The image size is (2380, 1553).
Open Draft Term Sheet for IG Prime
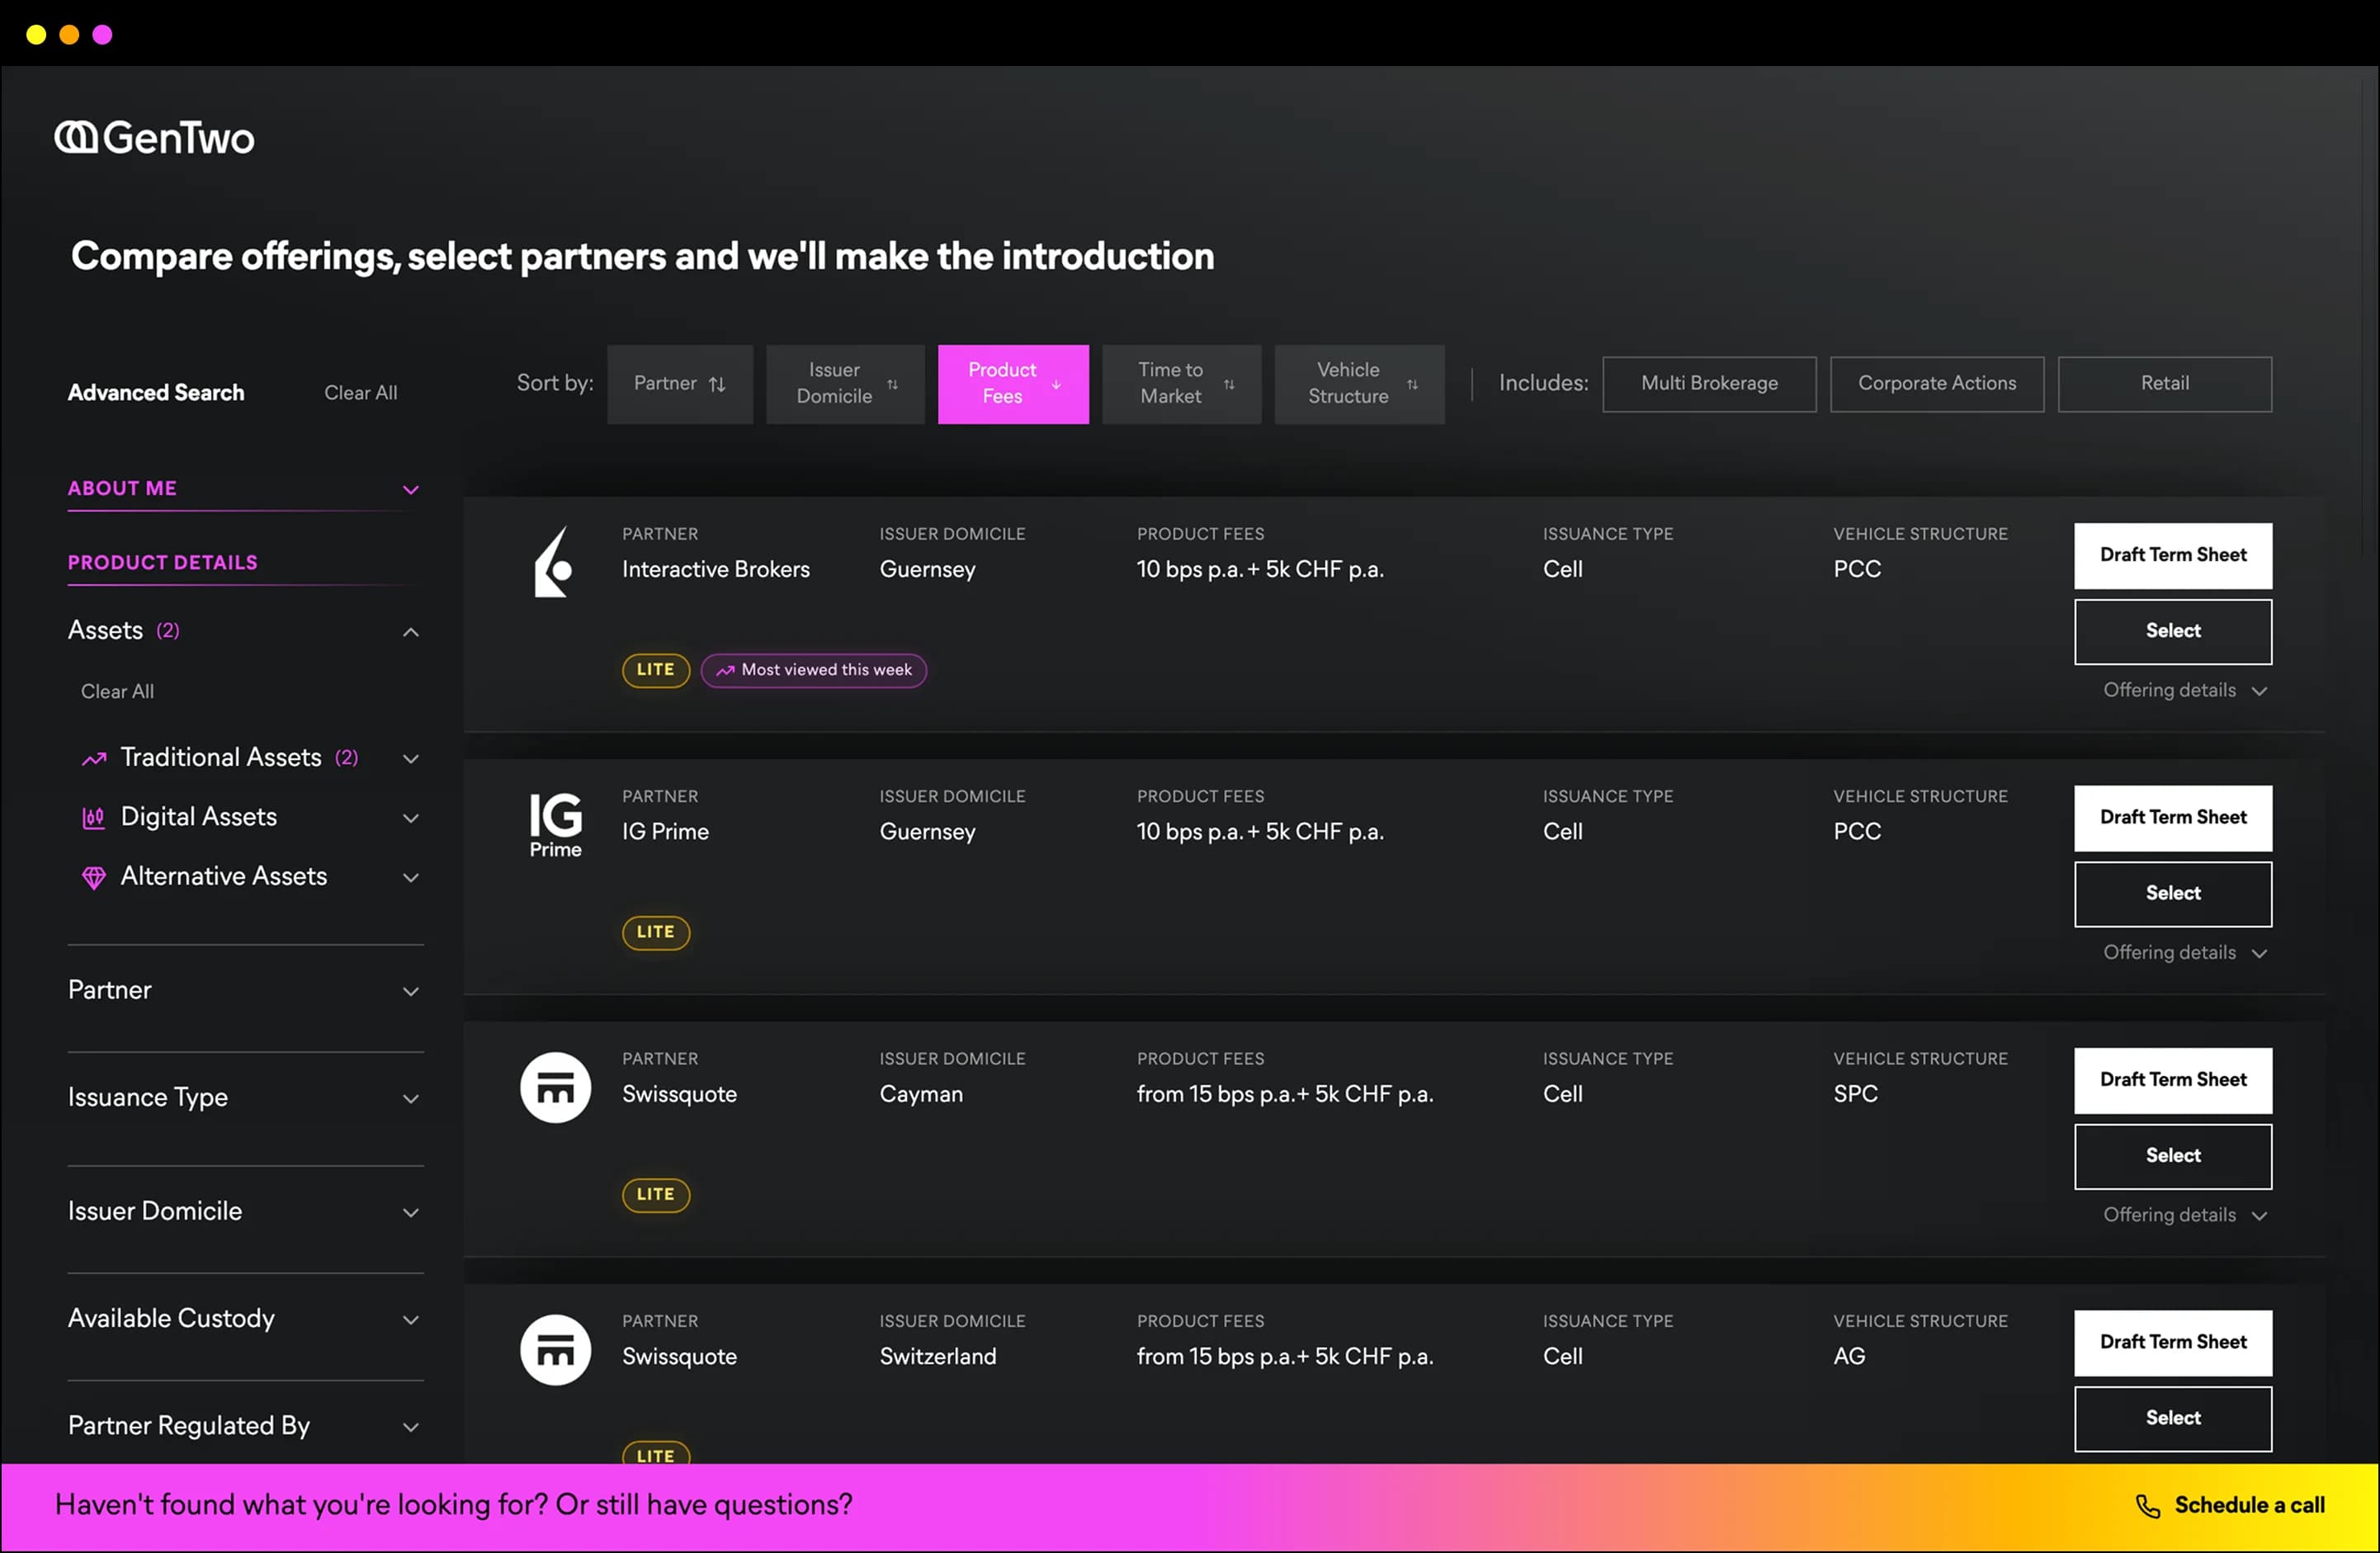point(2172,818)
